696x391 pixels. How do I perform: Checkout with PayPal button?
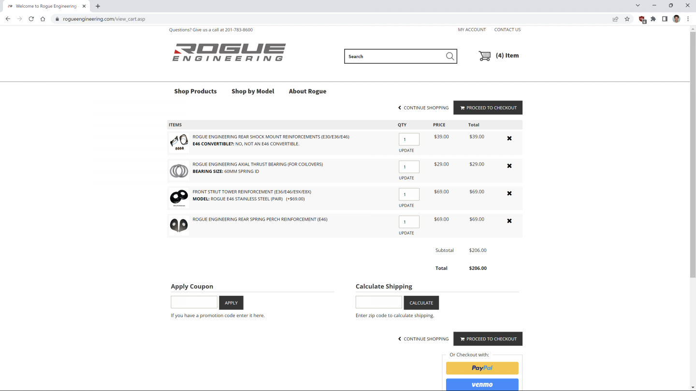click(x=482, y=368)
